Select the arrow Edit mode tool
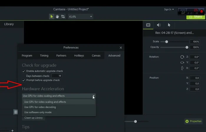Viewport: 206px width, 132px height. click(52, 16)
